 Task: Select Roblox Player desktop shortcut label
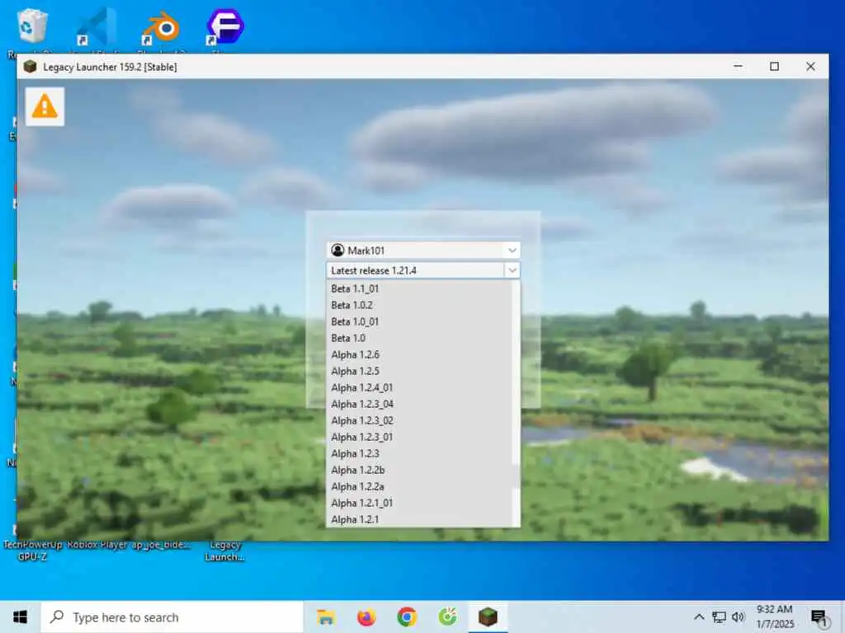coord(97,545)
